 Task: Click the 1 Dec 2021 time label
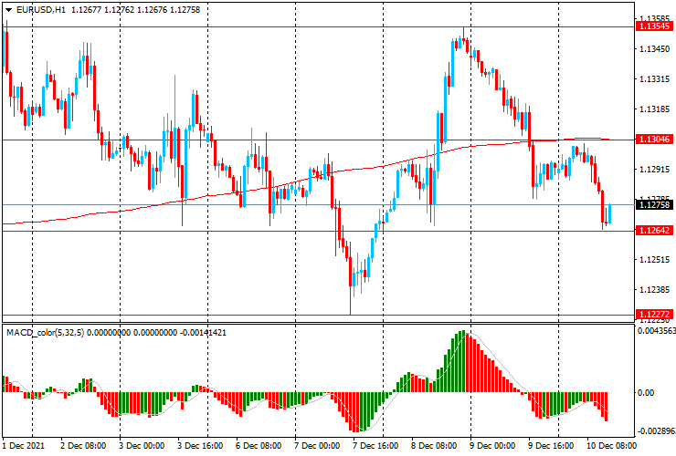(x=25, y=447)
